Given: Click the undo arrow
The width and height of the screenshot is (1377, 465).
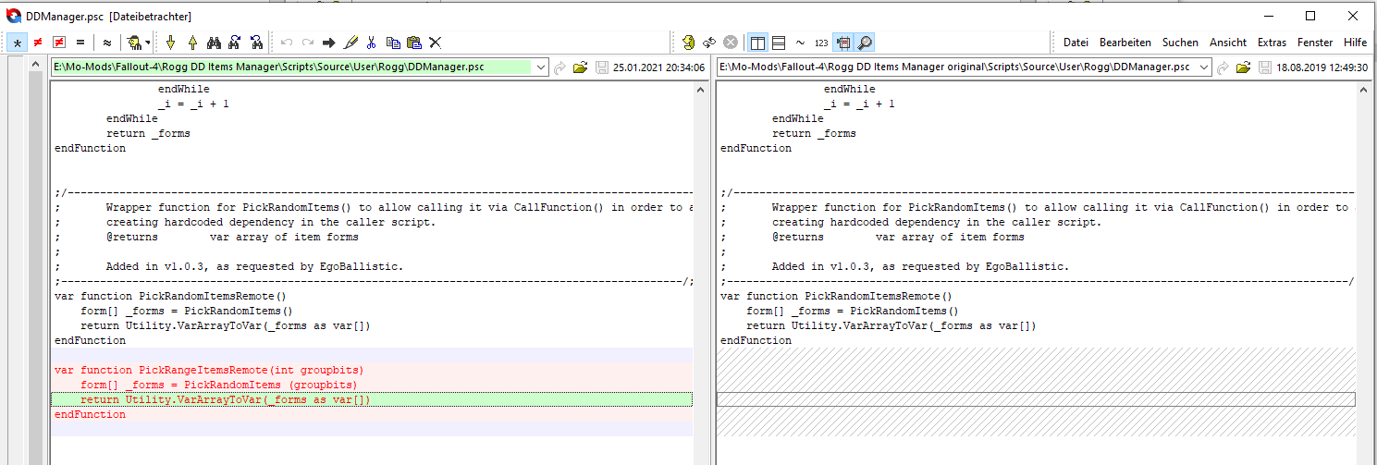Looking at the screenshot, I should tap(286, 43).
